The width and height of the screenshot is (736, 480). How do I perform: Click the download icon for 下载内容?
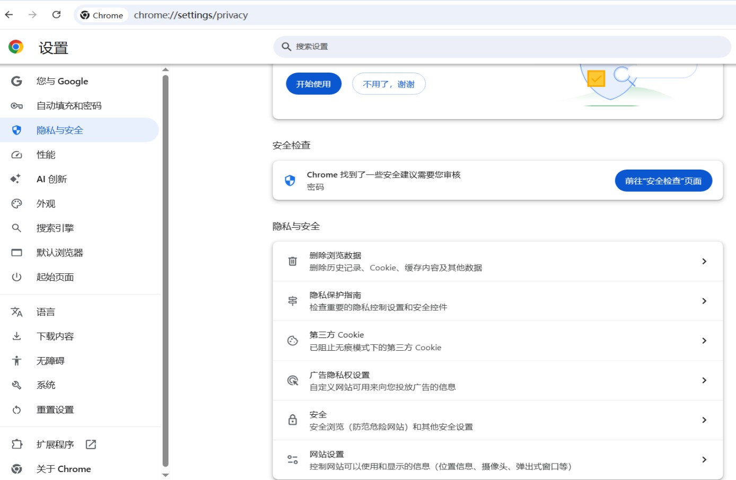[x=16, y=336]
